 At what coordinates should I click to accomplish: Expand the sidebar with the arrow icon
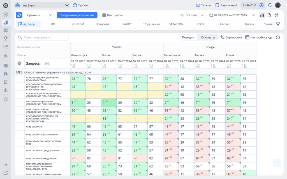click(6, 165)
